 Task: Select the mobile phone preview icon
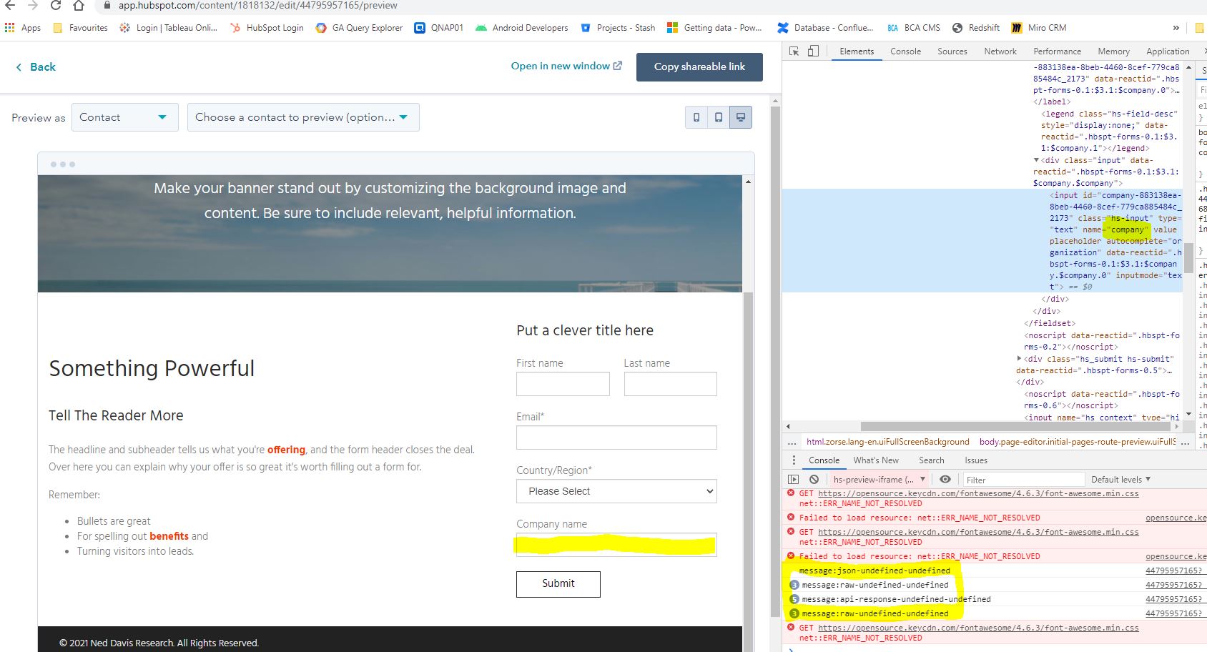click(x=696, y=117)
